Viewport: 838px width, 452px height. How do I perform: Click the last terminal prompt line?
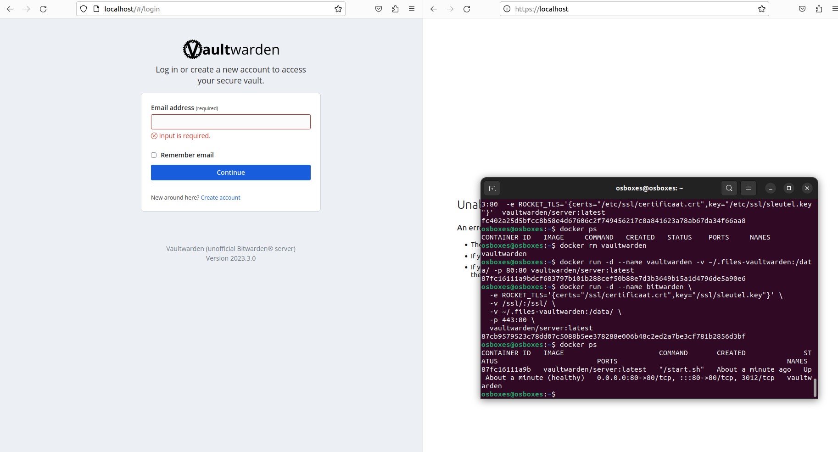[519, 394]
